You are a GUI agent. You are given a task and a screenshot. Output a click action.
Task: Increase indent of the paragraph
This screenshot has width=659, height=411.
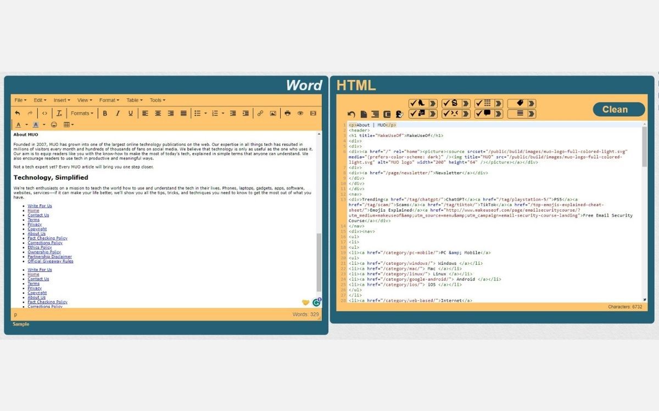[x=245, y=113]
